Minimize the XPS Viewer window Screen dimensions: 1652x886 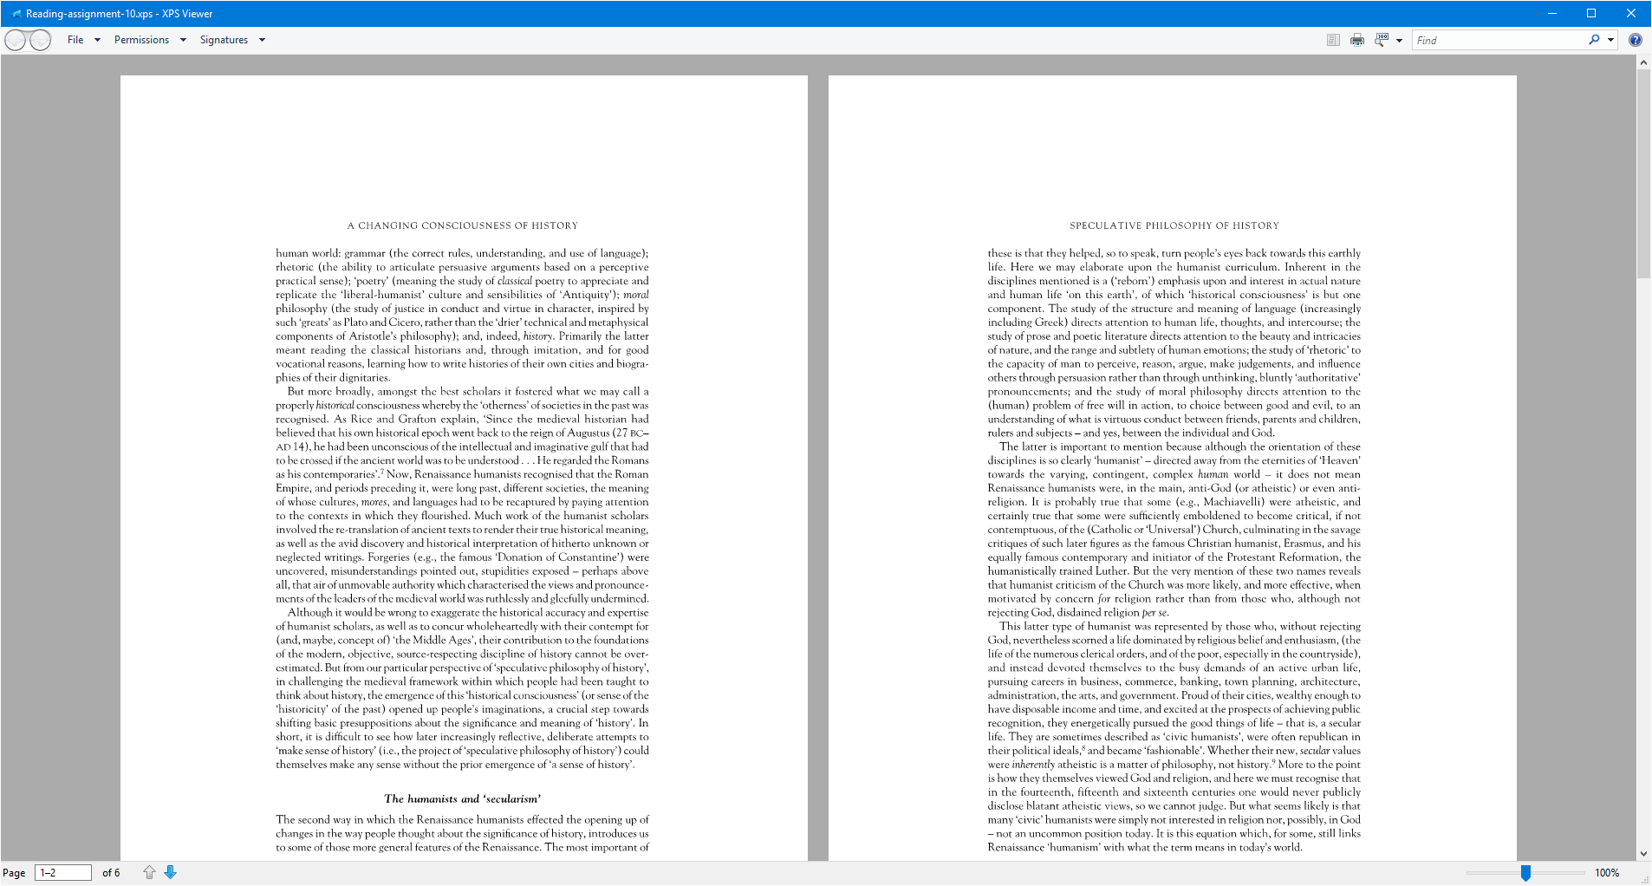[1551, 13]
